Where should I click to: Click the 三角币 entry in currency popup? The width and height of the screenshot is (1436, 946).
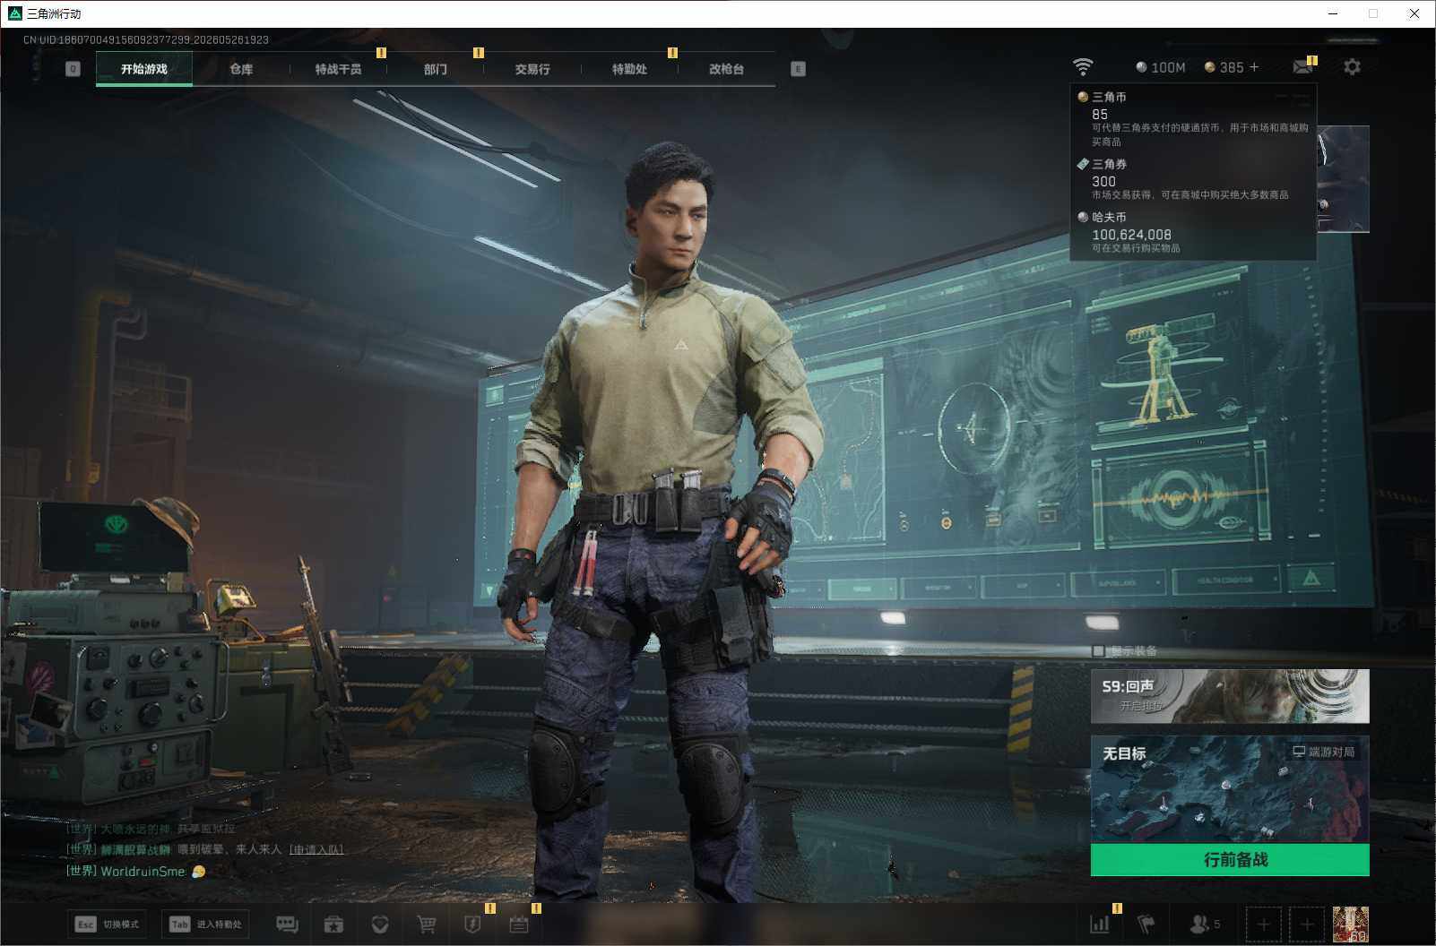[1193, 118]
